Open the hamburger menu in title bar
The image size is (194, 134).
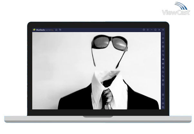(x=148, y=30)
